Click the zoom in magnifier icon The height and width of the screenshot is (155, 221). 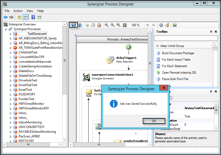click(x=112, y=25)
